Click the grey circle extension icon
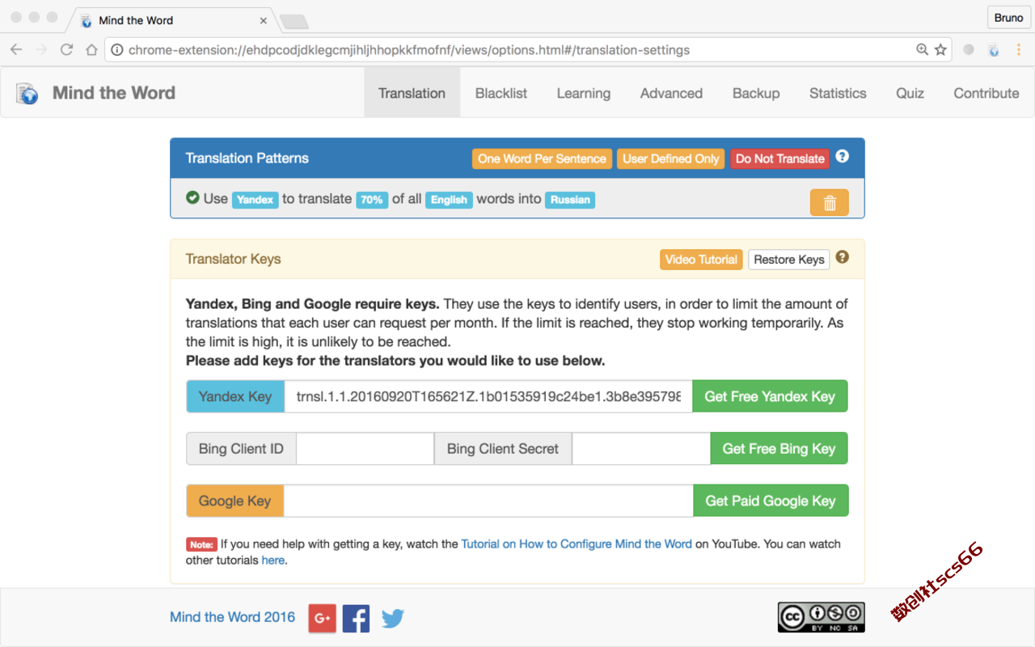Screen dimensions: 1035x647 (969, 50)
